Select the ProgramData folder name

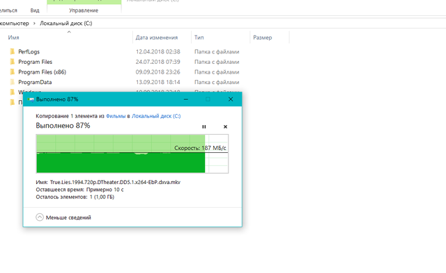(35, 82)
